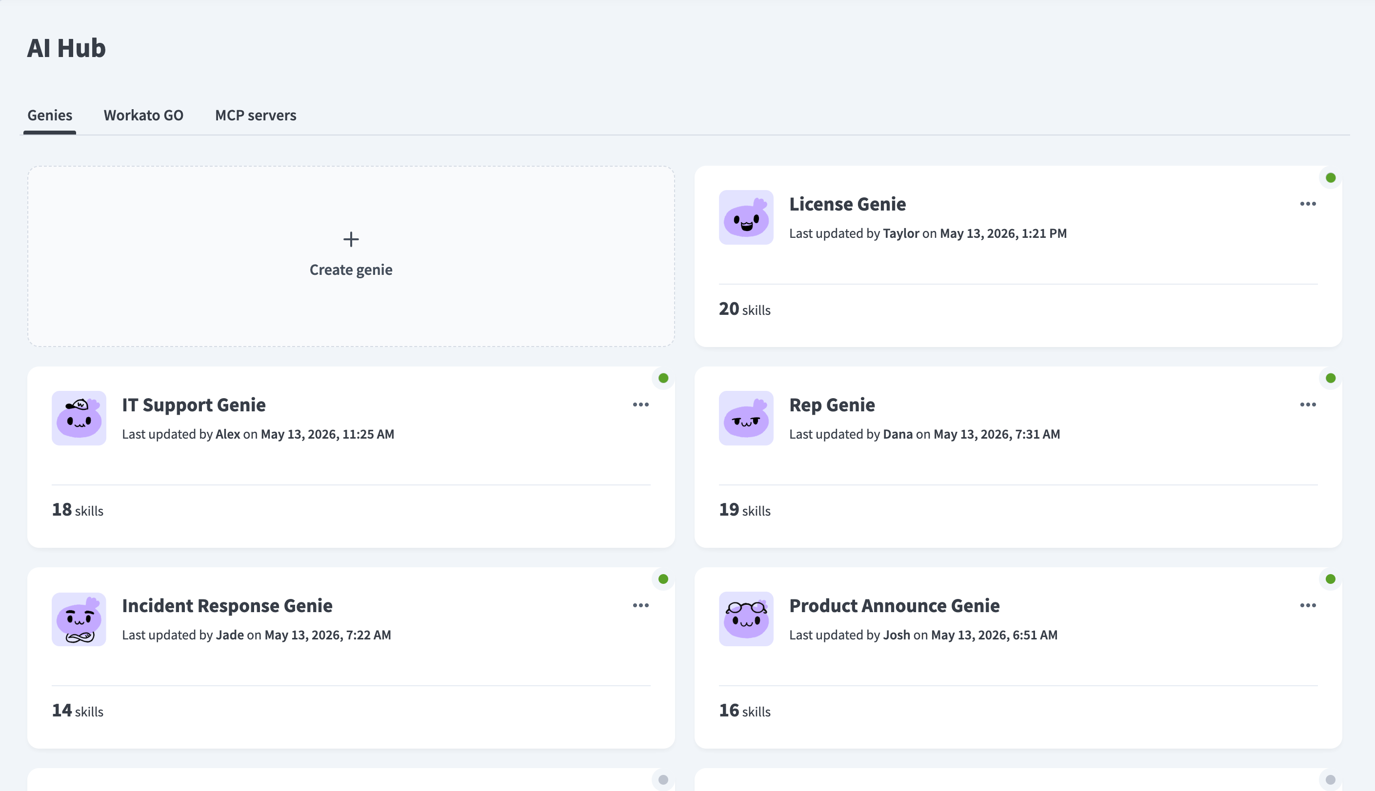
Task: Click the "Last updated by Josh" text
Action: tap(849, 635)
